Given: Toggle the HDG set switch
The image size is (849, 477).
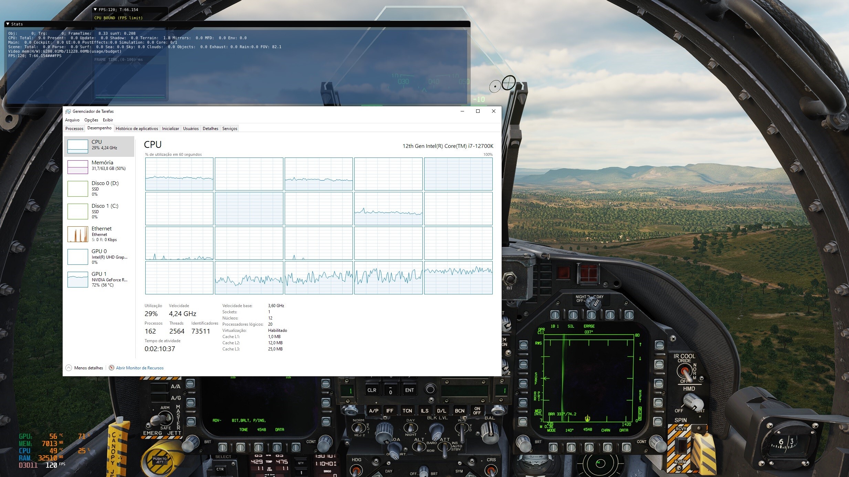Looking at the screenshot, I should (x=356, y=470).
